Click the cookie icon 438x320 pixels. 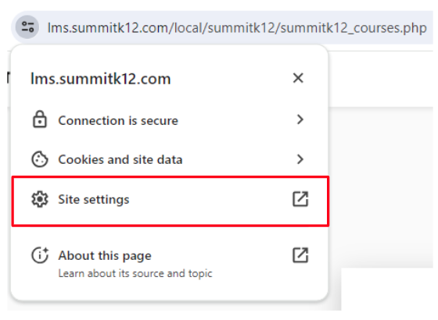[x=40, y=159]
